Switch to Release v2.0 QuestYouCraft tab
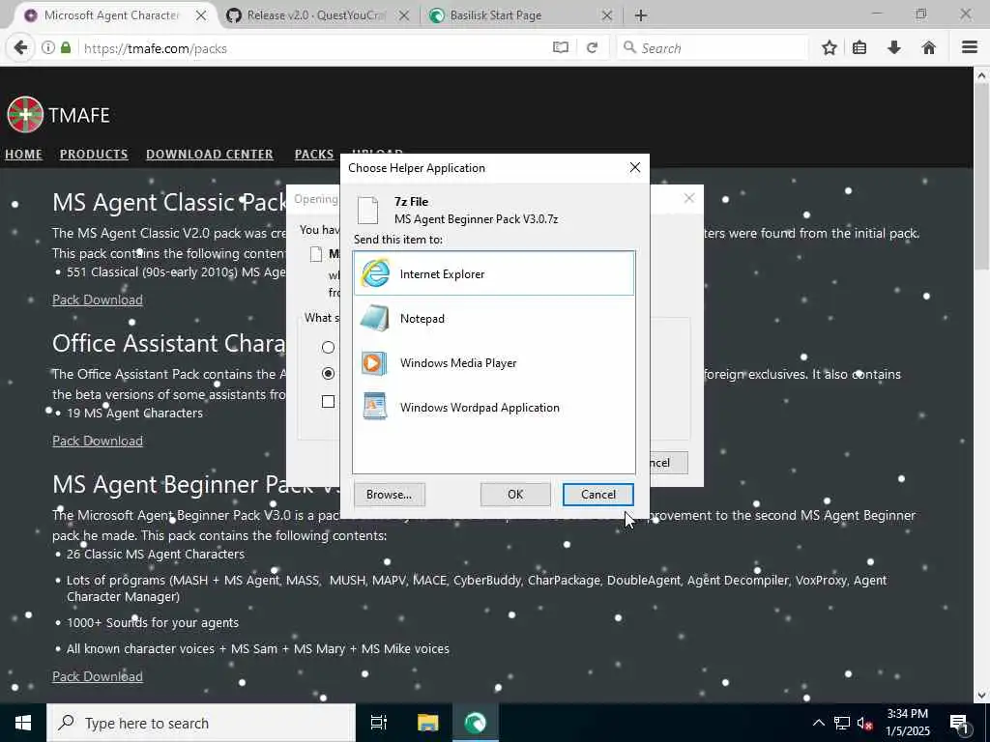This screenshot has width=990, height=742. (316, 15)
